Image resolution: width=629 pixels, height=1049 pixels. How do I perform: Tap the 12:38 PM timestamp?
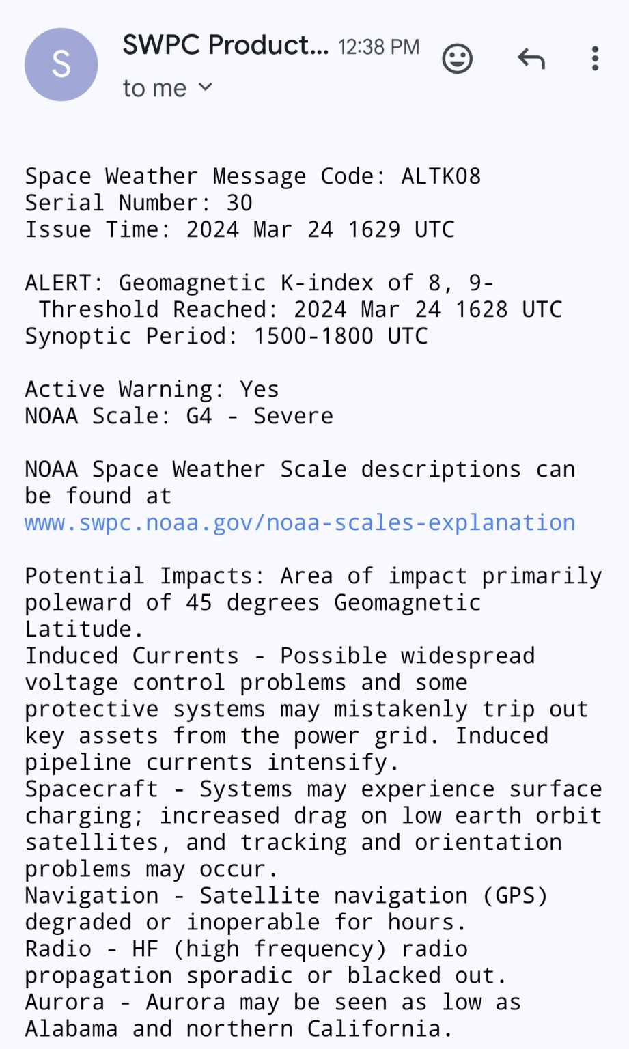pyautogui.click(x=378, y=46)
